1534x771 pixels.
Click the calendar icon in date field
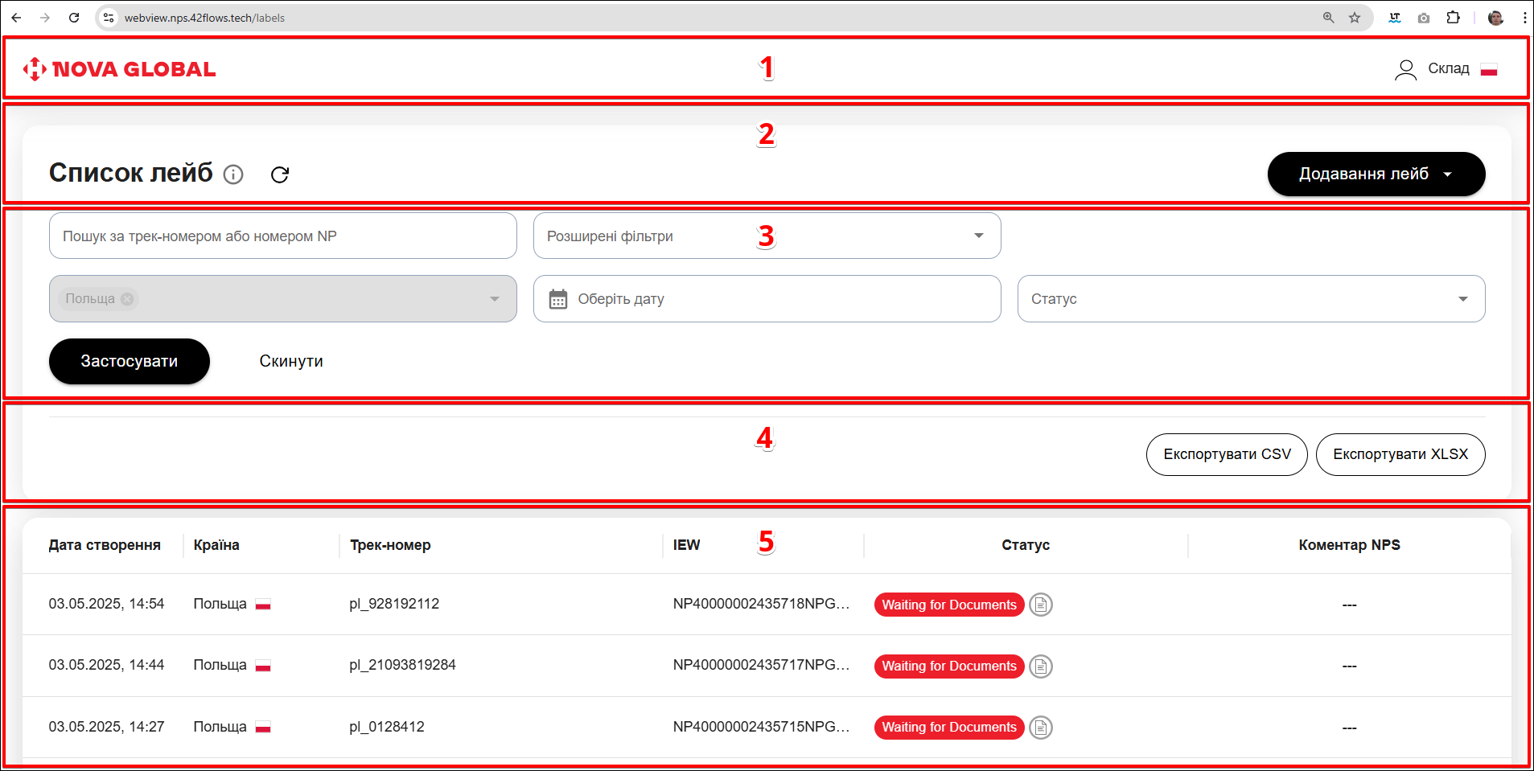pyautogui.click(x=558, y=300)
